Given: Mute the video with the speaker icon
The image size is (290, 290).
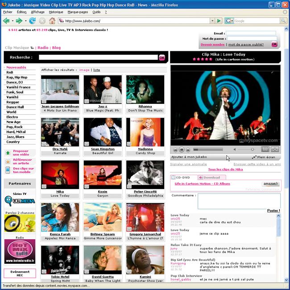Looking at the screenshot, I should tap(235, 149).
